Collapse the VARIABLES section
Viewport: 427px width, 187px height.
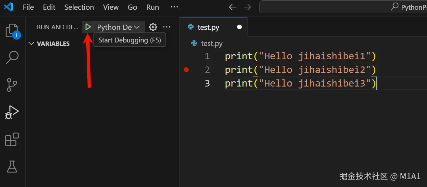pos(31,43)
